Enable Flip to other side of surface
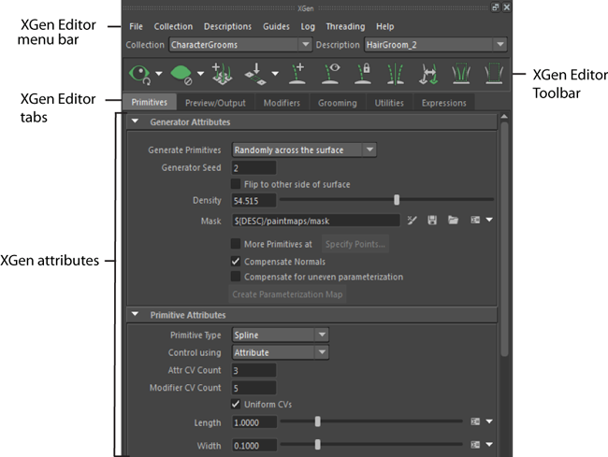This screenshot has height=457, width=608. 236,183
